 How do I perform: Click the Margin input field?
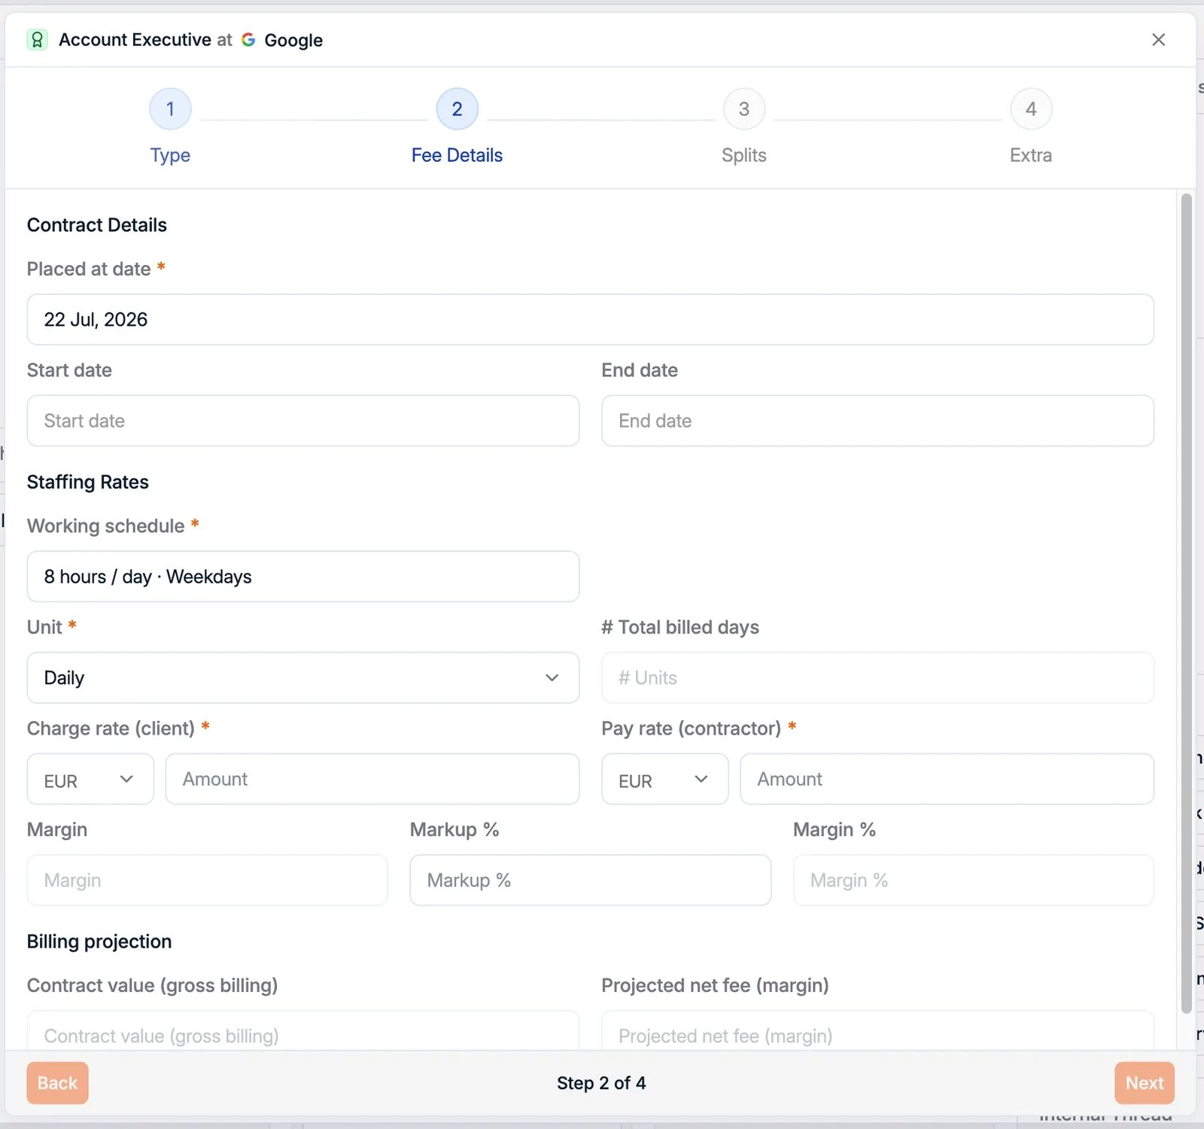[x=207, y=881]
